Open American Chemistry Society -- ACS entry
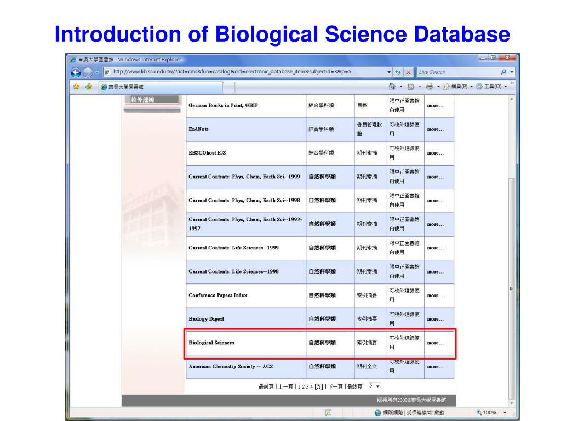Image resolution: width=561 pixels, height=421 pixels. point(231,367)
